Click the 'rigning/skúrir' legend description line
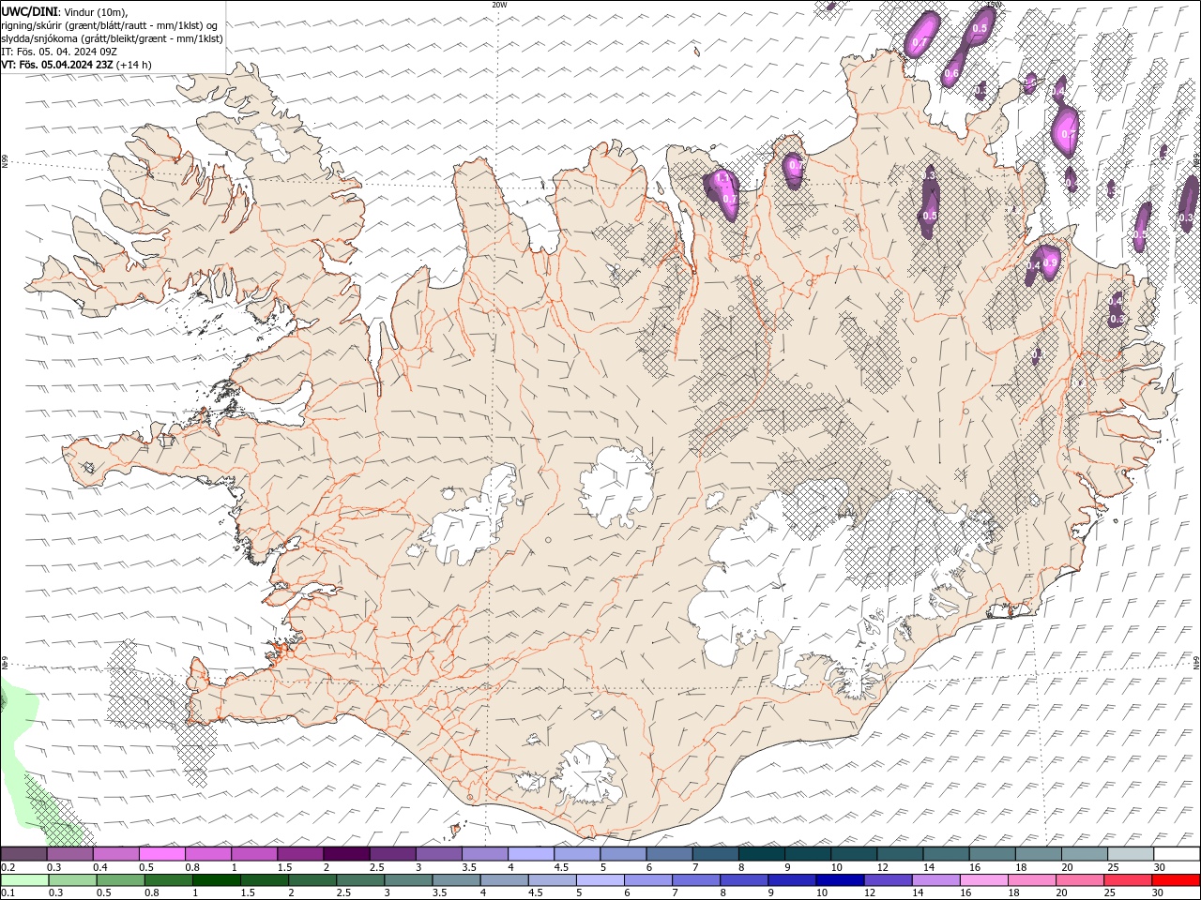The height and width of the screenshot is (900, 1201). pyautogui.click(x=111, y=25)
